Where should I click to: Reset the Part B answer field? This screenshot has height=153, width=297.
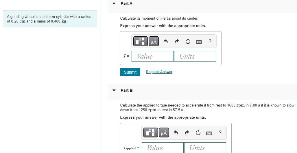pos(198,133)
